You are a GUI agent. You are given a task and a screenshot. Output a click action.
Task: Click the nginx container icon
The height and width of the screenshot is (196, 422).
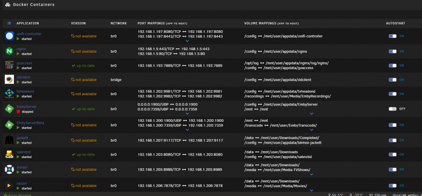[x=9, y=51]
